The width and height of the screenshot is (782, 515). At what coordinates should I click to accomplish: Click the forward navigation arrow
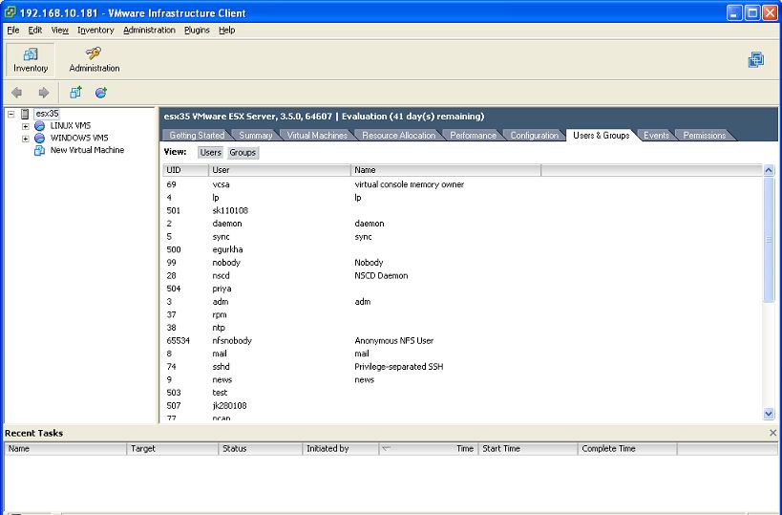coord(44,93)
